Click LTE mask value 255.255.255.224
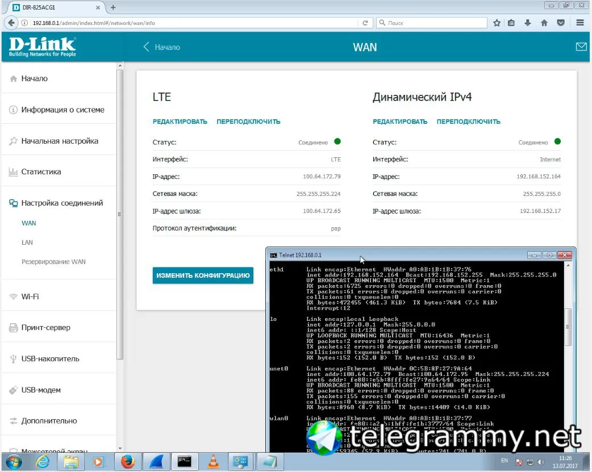The height and width of the screenshot is (472, 592). coord(318,194)
